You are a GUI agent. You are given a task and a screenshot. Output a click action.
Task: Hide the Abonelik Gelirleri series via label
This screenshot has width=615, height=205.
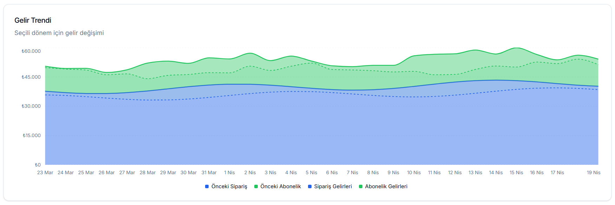click(x=386, y=186)
